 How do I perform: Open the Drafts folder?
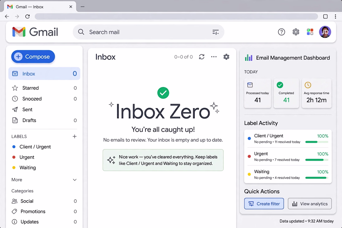pyautogui.click(x=44, y=120)
